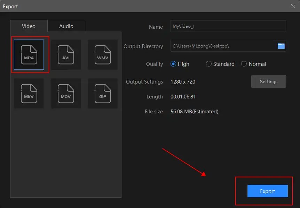Close the Export dialog
This screenshot has height=208, width=300.
(292, 6)
